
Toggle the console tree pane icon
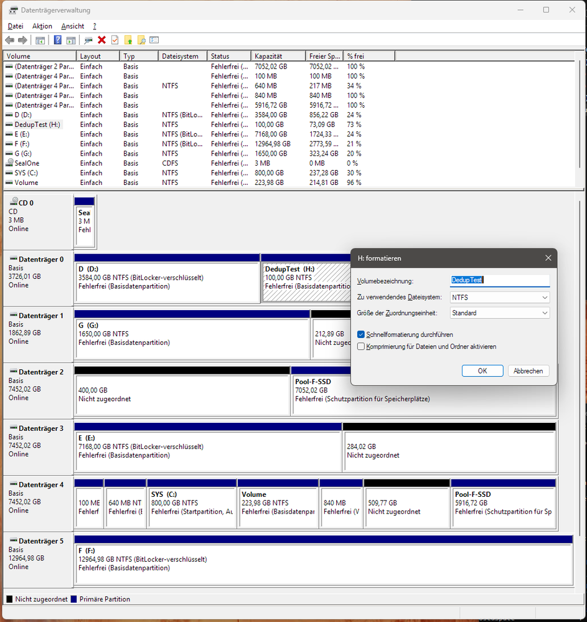[40, 40]
